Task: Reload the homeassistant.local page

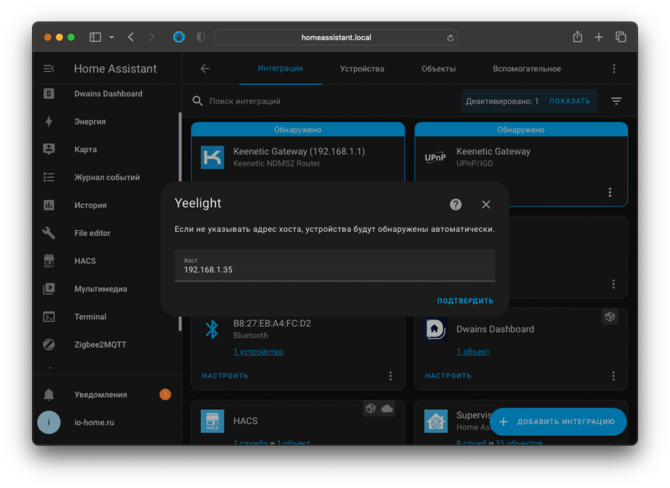Action: tap(450, 37)
